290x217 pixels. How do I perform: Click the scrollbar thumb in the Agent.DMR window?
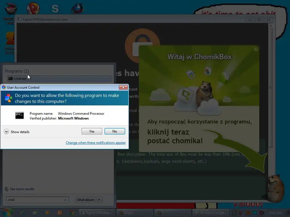pos(270,88)
